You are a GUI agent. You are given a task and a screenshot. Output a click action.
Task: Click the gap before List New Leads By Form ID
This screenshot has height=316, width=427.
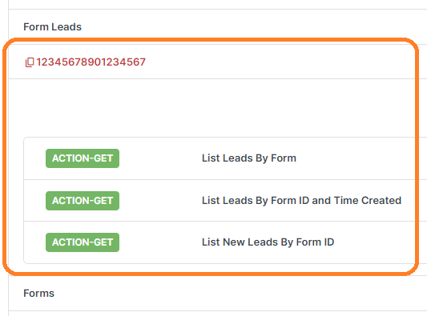[x=160, y=242]
